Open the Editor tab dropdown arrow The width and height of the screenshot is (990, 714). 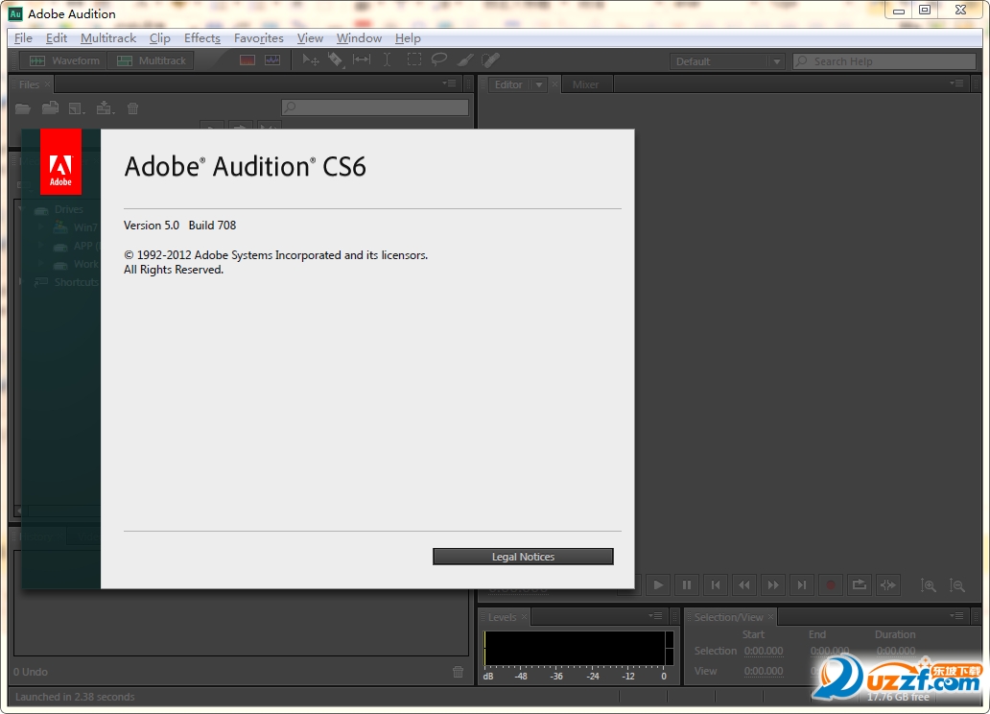coord(538,84)
